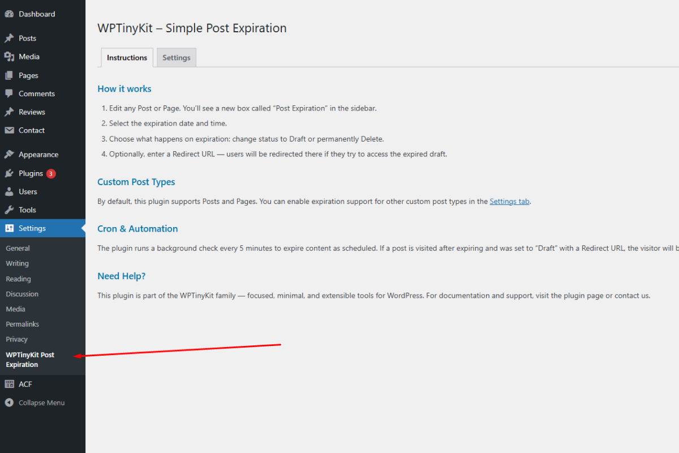679x453 pixels.
Task: Open the Posts menu
Action: click(x=27, y=39)
